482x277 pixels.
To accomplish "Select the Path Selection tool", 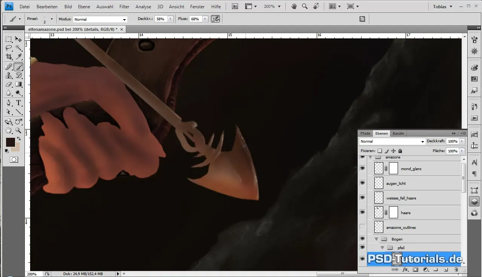I will pyautogui.click(x=8, y=112).
